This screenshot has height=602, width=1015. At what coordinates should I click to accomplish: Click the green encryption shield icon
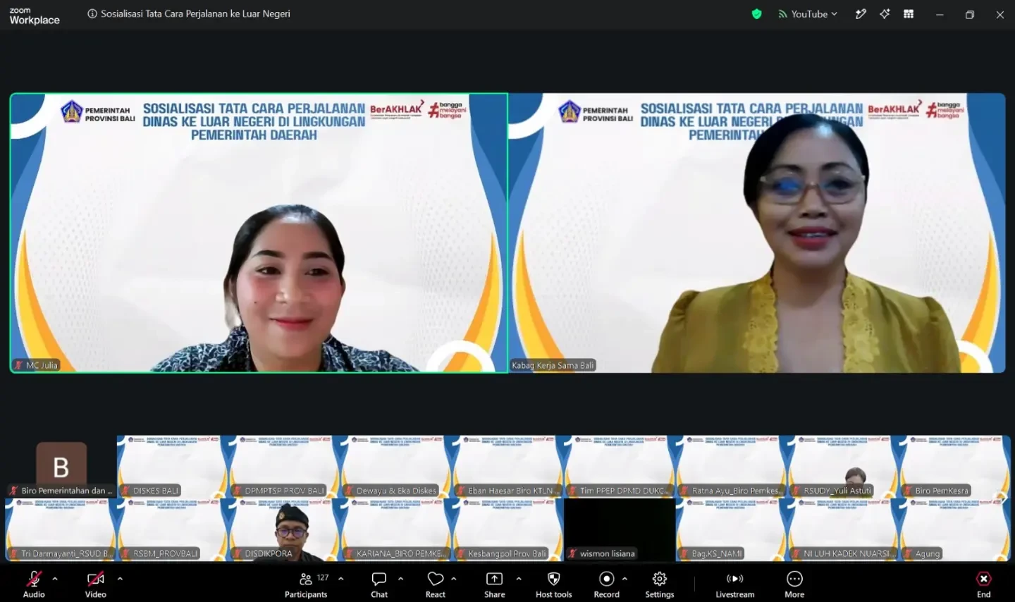[x=756, y=14]
